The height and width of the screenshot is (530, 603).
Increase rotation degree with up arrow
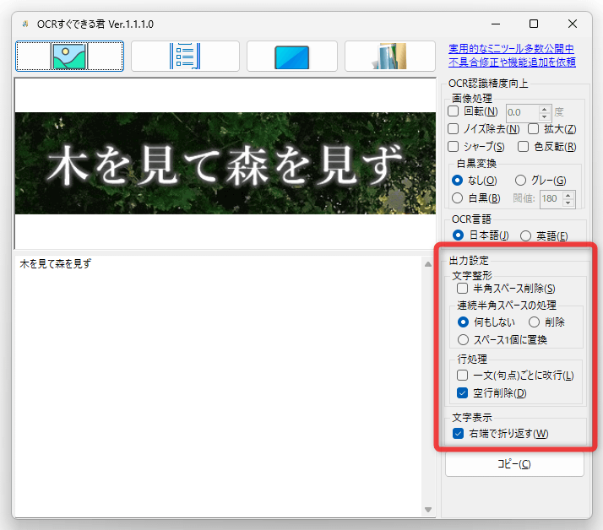pos(544,109)
